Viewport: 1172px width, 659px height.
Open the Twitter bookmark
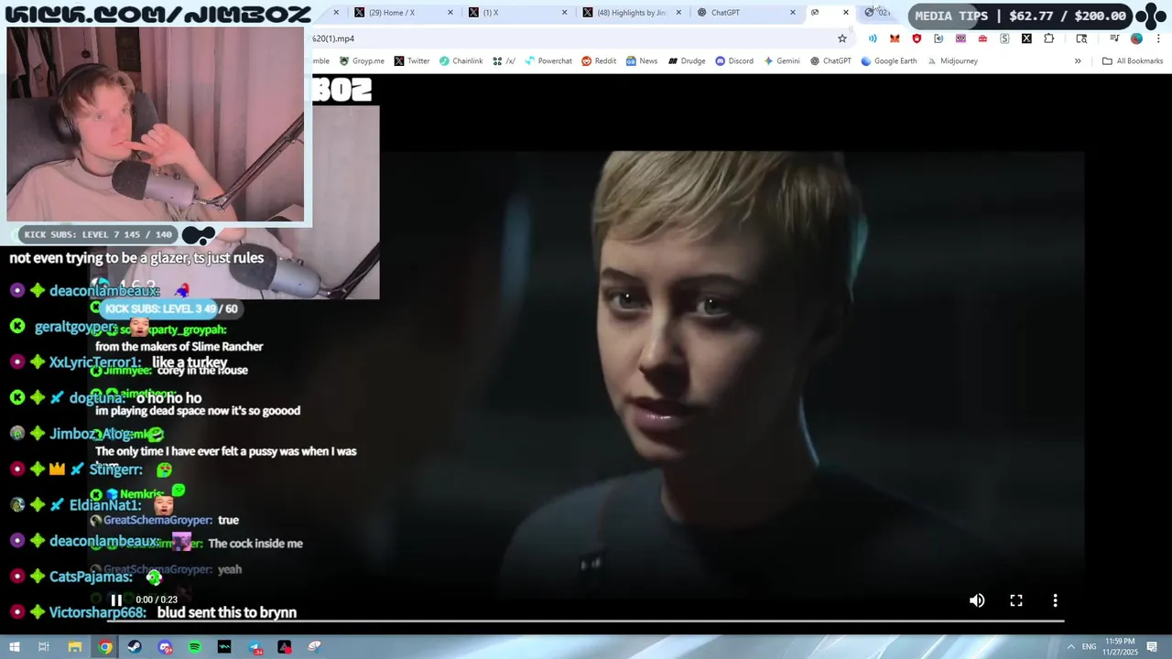tap(412, 61)
